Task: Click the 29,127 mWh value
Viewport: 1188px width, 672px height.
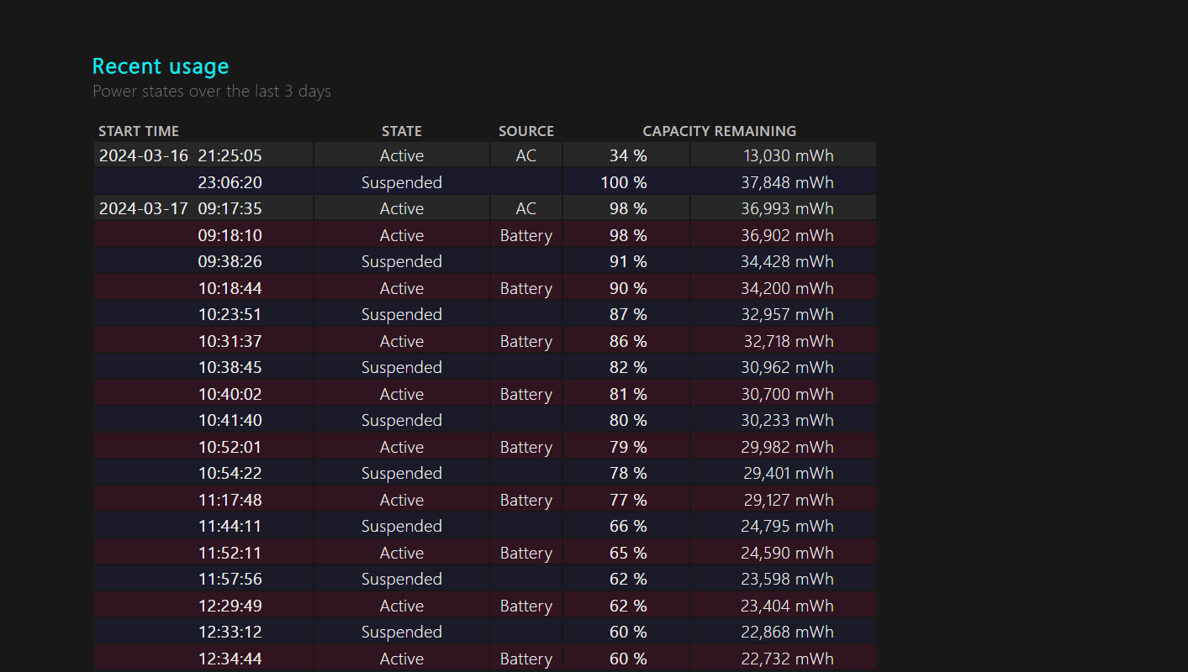Action: (x=789, y=500)
